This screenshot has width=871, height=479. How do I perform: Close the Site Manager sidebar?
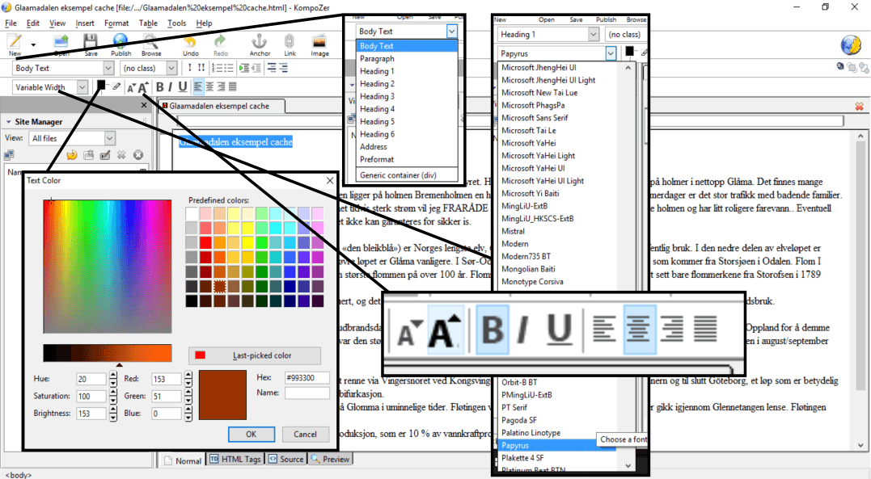(x=144, y=105)
